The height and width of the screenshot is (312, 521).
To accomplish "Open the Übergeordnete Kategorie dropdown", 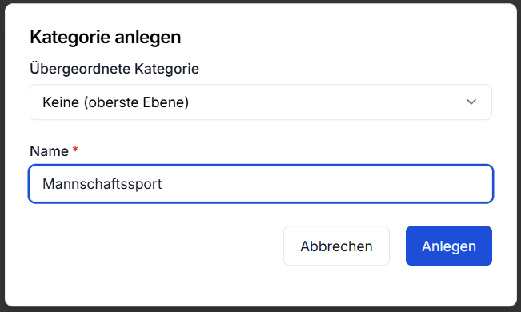I will (261, 102).
